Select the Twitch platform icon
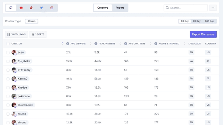Image resolution: width=223 pixels, height=125 pixels. click(11, 8)
